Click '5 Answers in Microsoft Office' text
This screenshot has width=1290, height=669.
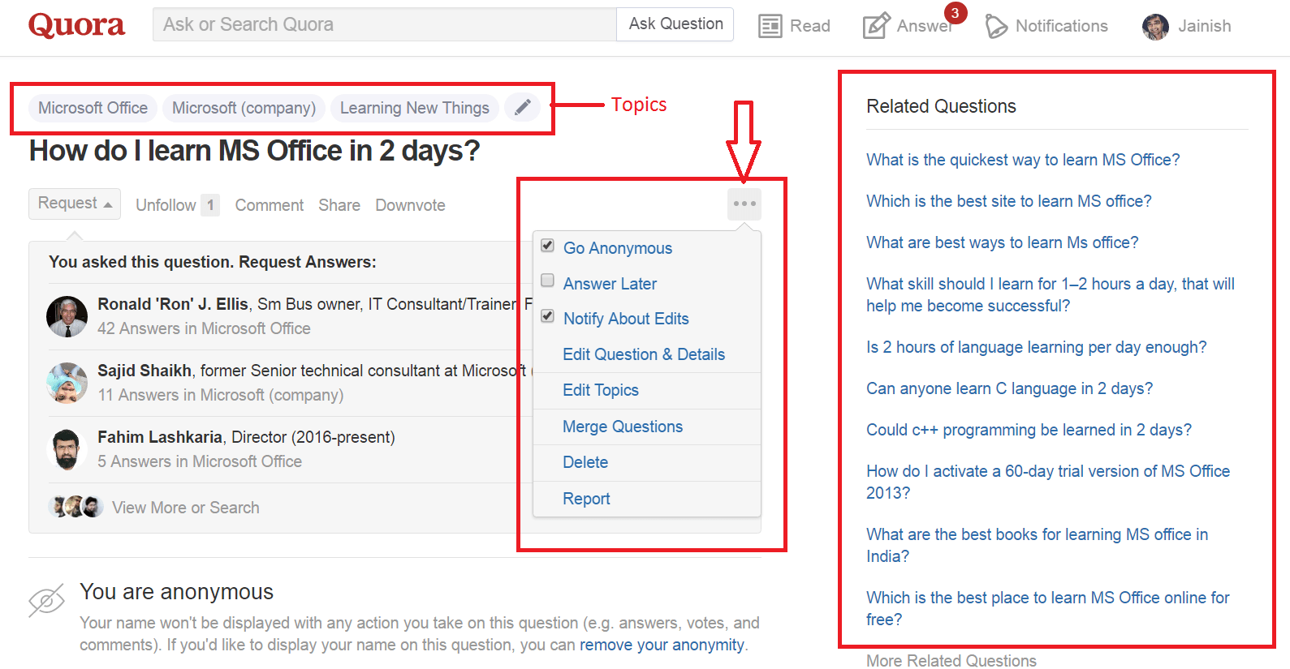(200, 461)
